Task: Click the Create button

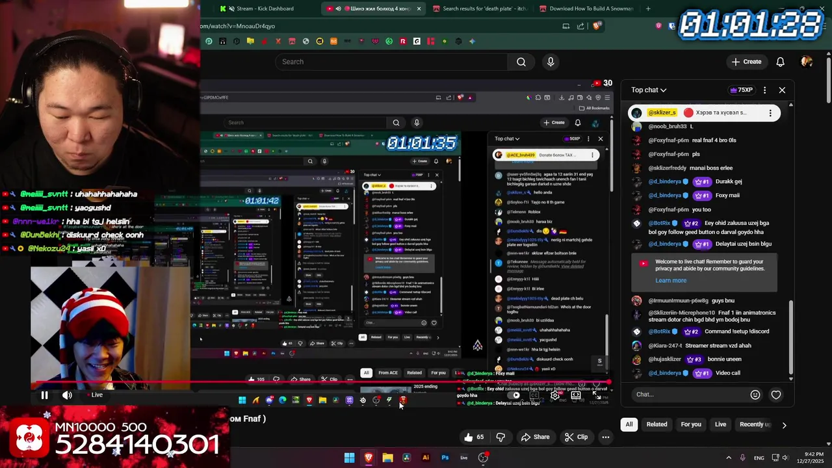Action: 746,62
